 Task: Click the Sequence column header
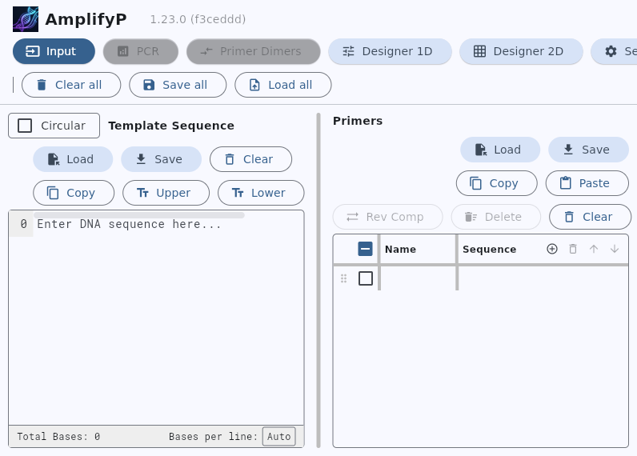490,250
